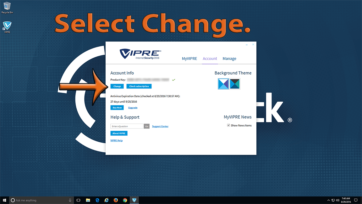Switch to the MyVIPRE tab

(x=189, y=59)
